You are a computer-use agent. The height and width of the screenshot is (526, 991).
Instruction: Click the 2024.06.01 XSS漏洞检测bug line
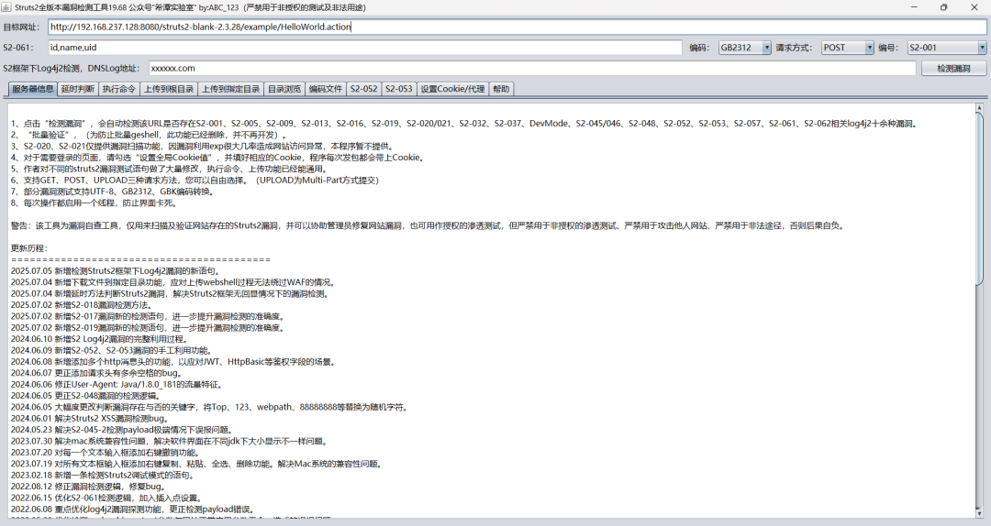(x=90, y=419)
